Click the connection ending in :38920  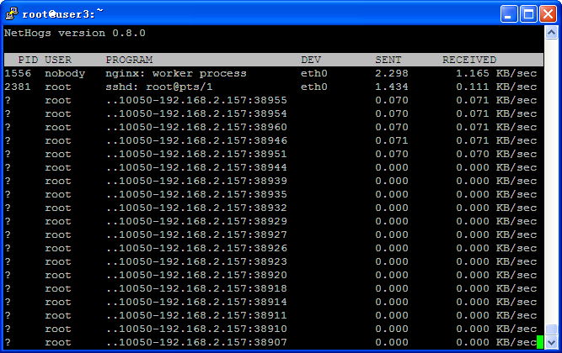(196, 275)
